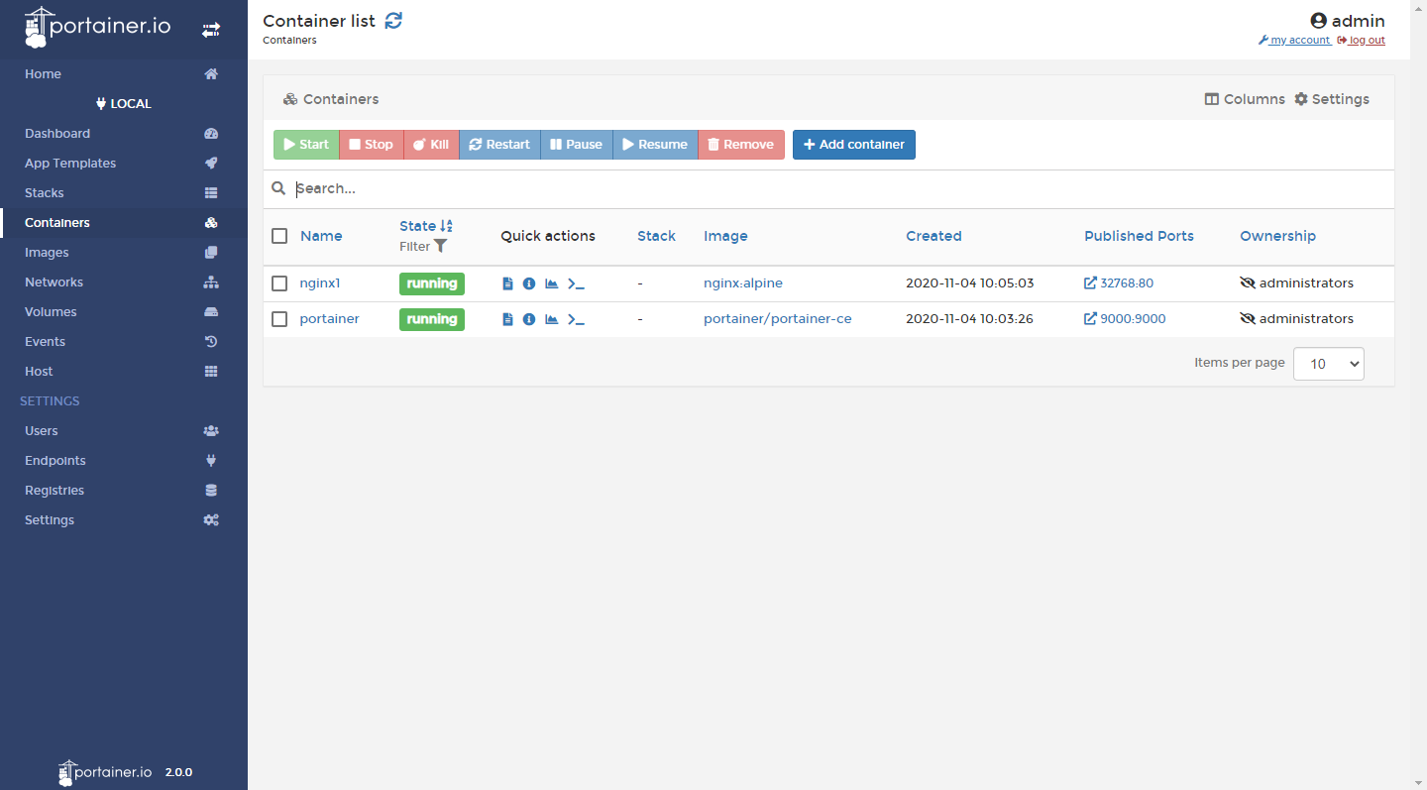Click the Restart button
The width and height of the screenshot is (1427, 790).
(x=499, y=145)
